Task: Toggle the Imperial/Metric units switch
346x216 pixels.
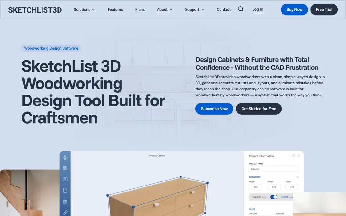Action: coord(274,197)
